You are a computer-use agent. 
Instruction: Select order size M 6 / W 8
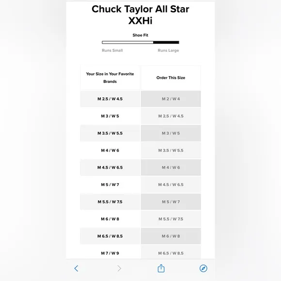click(171, 236)
